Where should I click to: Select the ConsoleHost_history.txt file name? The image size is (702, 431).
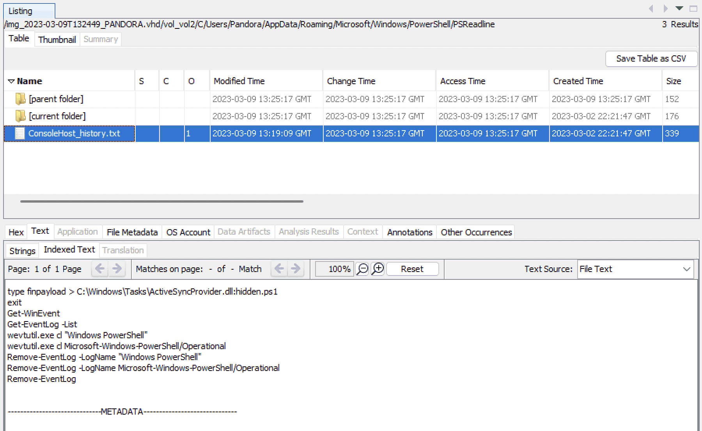tap(74, 133)
